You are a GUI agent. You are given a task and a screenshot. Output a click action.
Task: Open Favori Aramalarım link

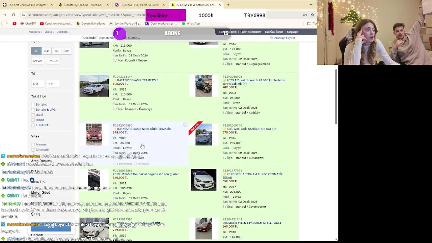point(250,32)
